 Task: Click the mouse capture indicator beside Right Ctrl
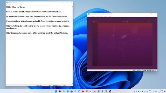(x=151, y=71)
